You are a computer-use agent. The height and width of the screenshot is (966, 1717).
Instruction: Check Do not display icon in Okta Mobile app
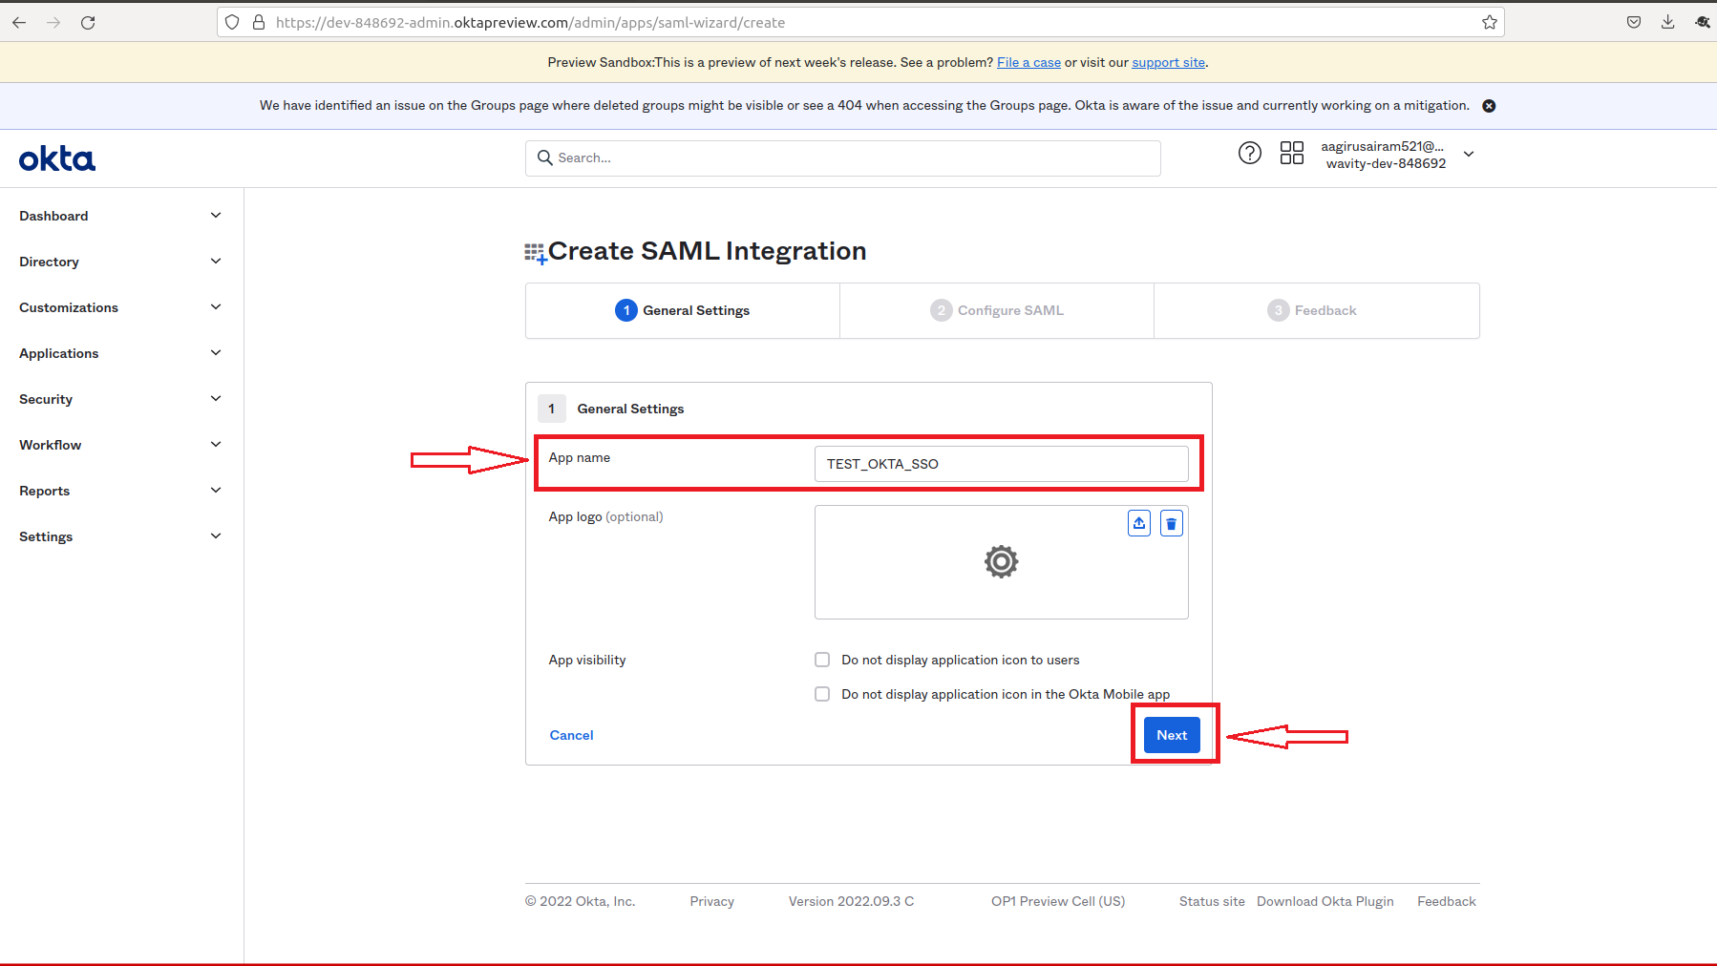point(822,694)
